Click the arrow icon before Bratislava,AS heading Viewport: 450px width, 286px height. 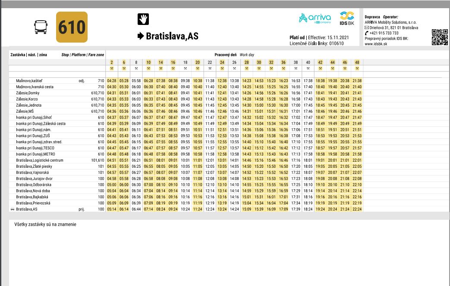click(x=141, y=36)
